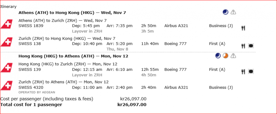The image size is (277, 114).
Task: Click the First (A) cabin on SWISS 139
Action: [217, 70]
